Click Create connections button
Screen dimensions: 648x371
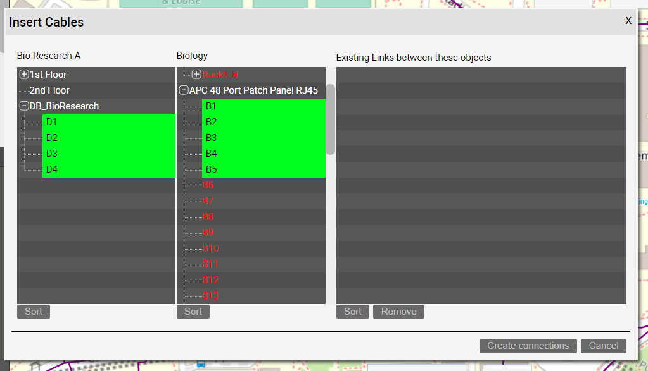pyautogui.click(x=528, y=346)
